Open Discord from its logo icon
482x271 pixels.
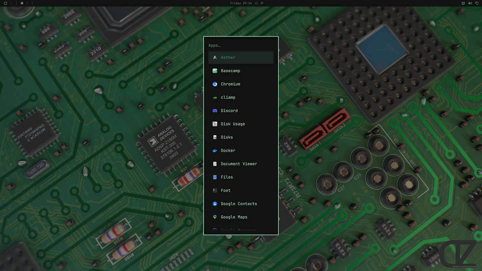215,111
